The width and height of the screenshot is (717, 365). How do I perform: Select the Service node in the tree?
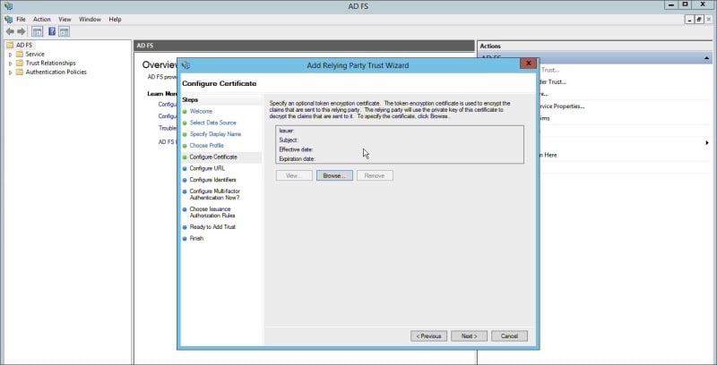coord(35,54)
